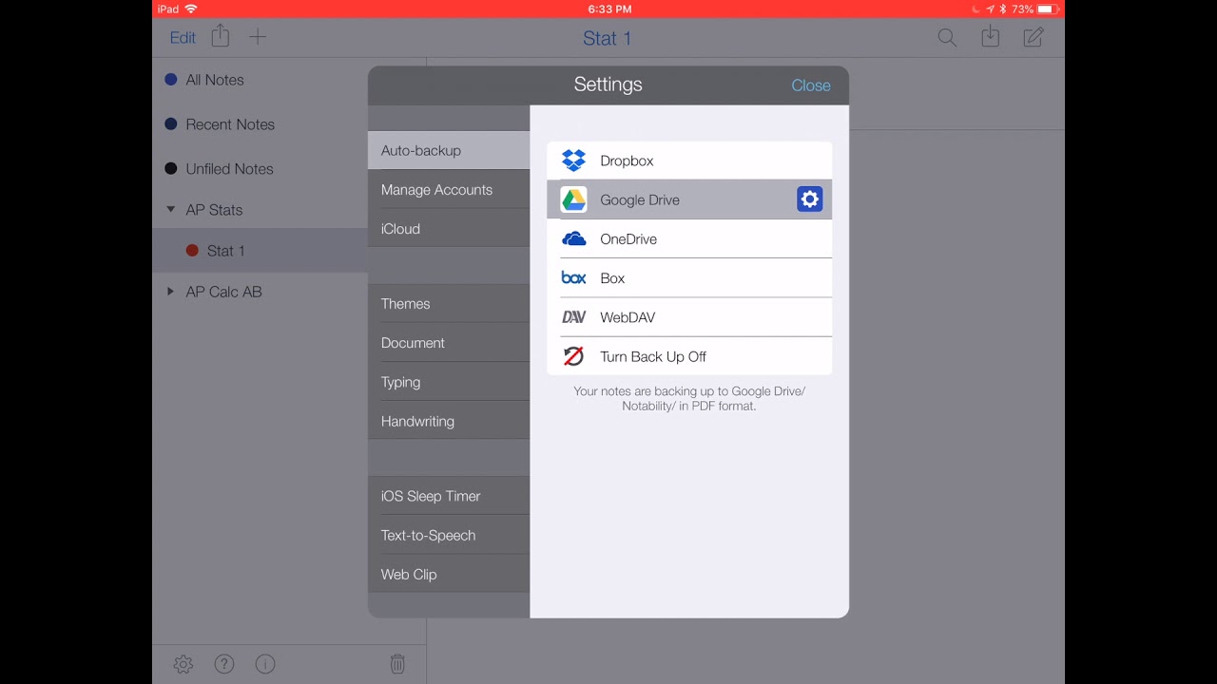
Task: Tap the Turn Back Up Off icon
Action: pos(573,356)
